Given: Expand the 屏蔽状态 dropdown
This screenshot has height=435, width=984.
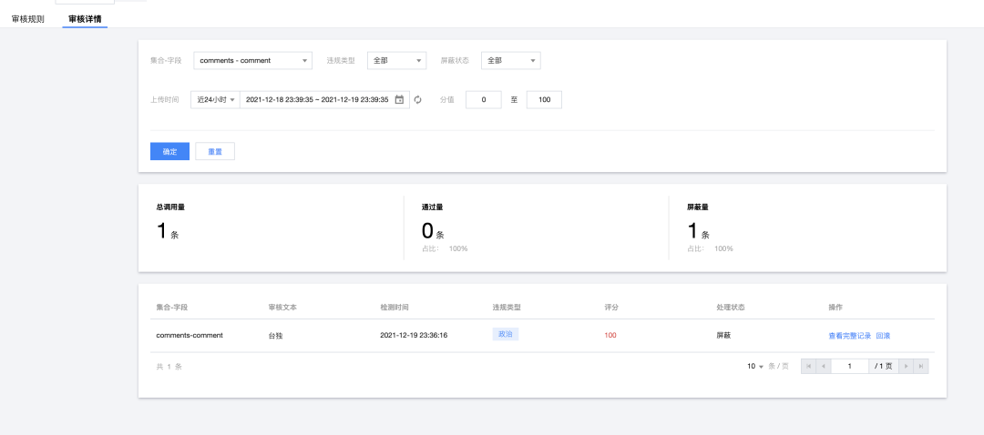Looking at the screenshot, I should click(x=511, y=61).
